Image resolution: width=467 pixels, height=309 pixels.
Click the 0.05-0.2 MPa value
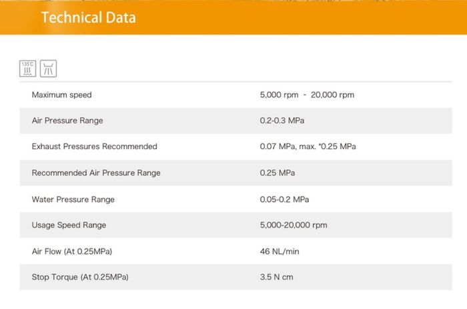pyautogui.click(x=284, y=199)
